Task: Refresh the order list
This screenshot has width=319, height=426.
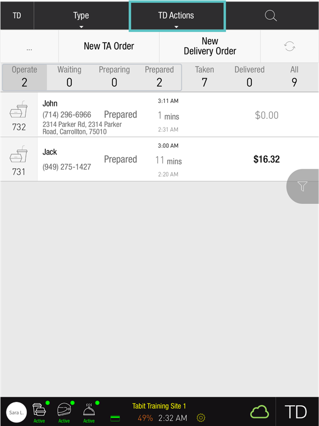Action: tap(290, 46)
